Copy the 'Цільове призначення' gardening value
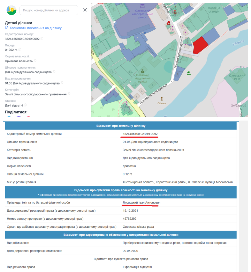 click(x=54, y=72)
